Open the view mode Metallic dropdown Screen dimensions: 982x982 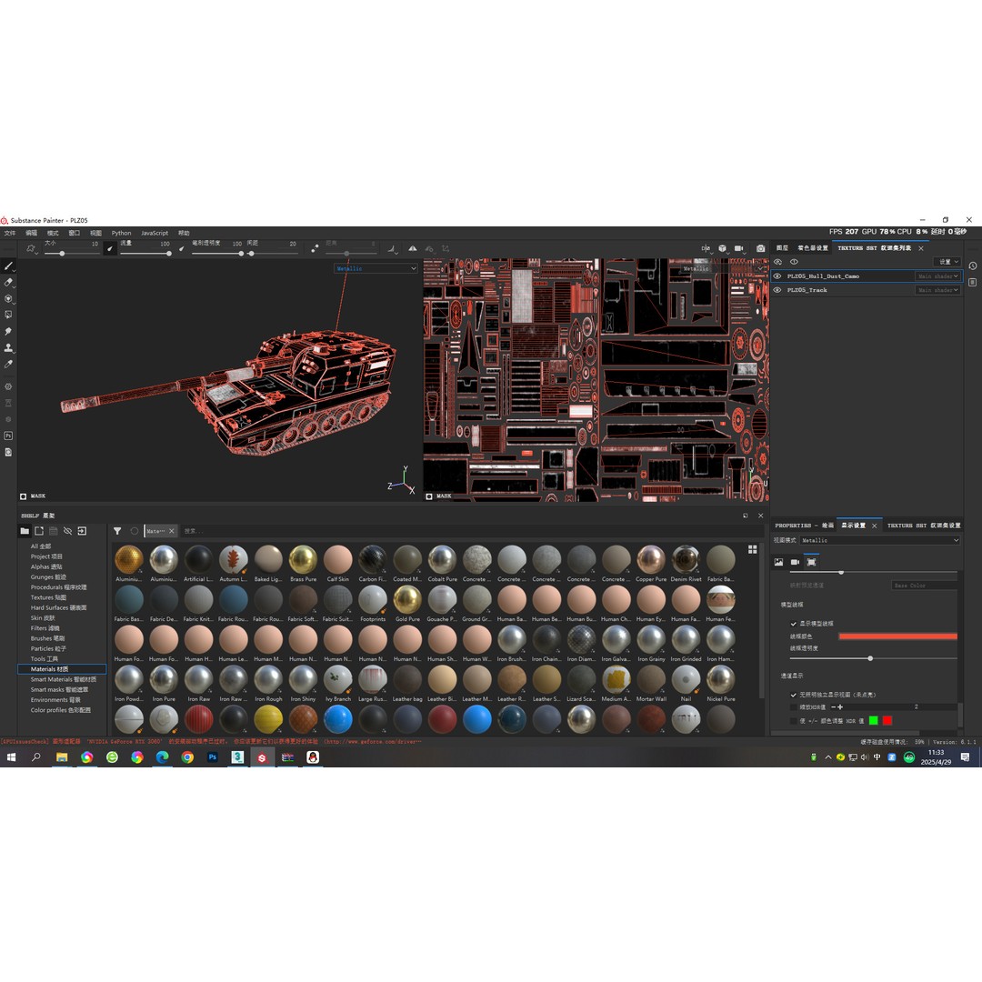tap(879, 540)
